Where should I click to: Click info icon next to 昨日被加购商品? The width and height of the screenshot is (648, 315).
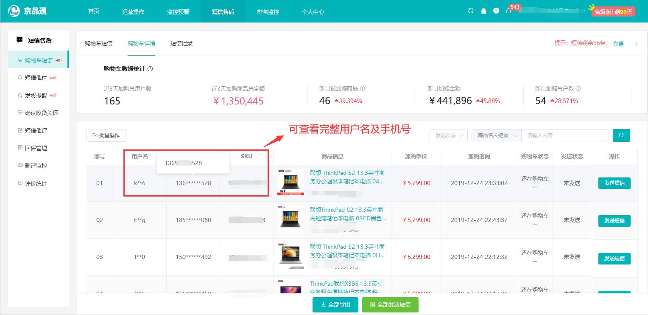[363, 89]
